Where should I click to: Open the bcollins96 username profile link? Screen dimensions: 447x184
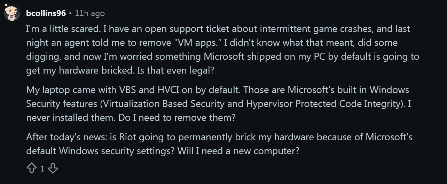tap(46, 13)
